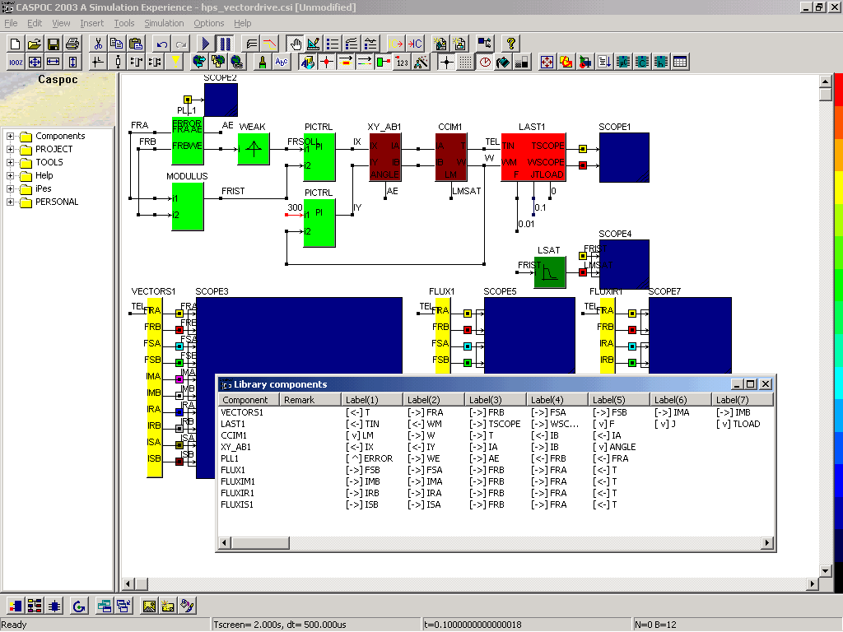Viewport: 843px width, 632px height.
Task: Expand the TOOLS folder
Action: pos(10,162)
